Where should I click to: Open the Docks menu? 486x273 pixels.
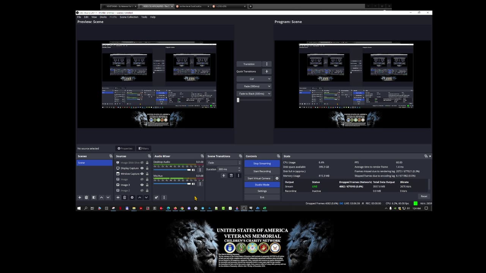point(103,17)
